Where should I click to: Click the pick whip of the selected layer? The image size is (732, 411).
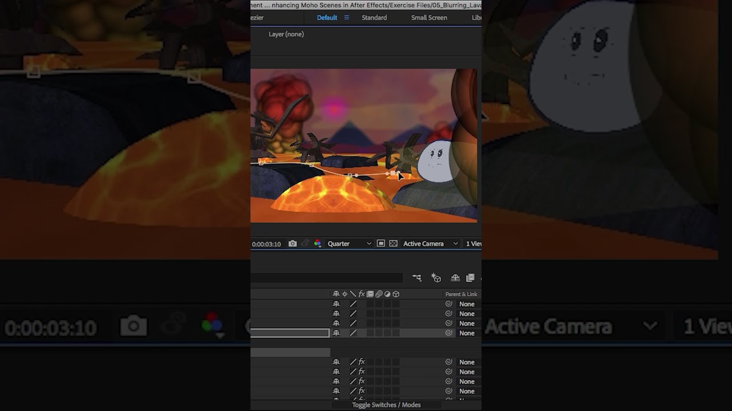point(449,333)
